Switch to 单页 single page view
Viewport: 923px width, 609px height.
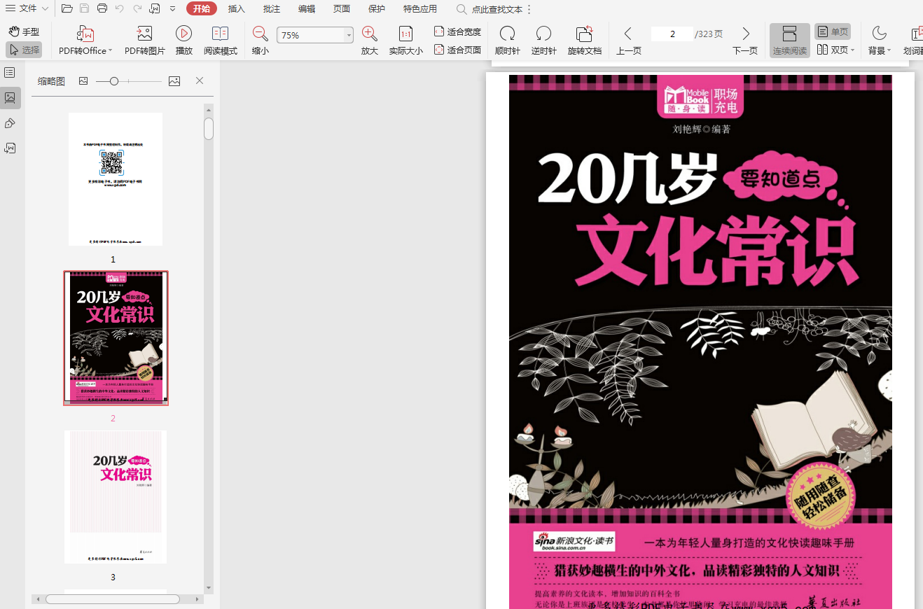(832, 31)
